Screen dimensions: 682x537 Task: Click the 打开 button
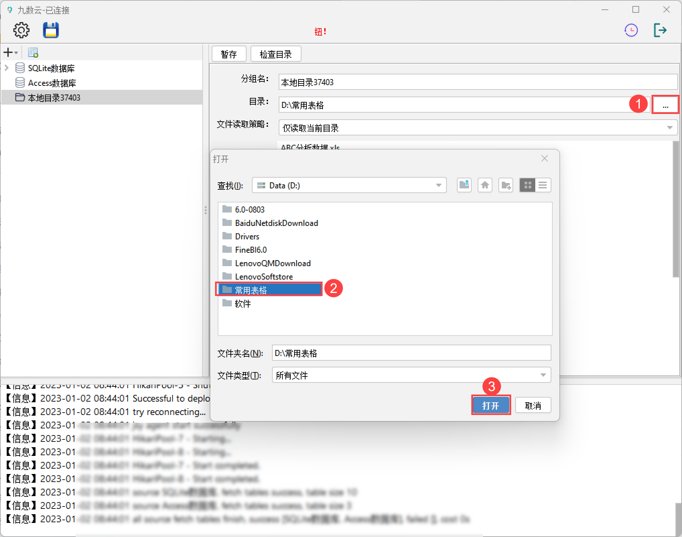coord(491,406)
